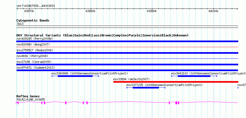Select the nsv830980 (Wong2007) red line
Viewport: 246px width, 118px height.
(127, 47)
